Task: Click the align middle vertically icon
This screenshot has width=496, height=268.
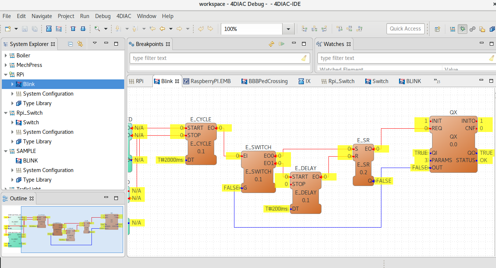Action: click(349, 29)
